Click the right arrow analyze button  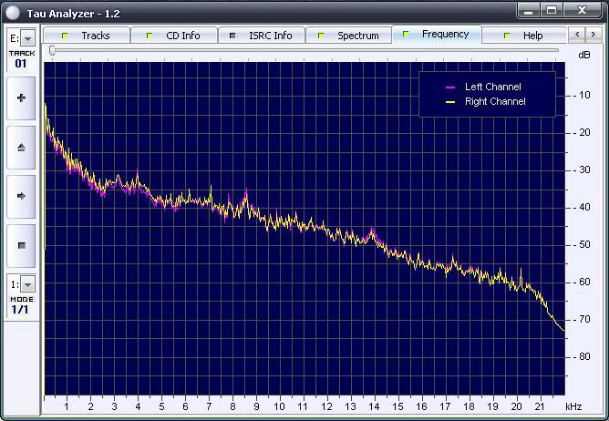coord(22,196)
